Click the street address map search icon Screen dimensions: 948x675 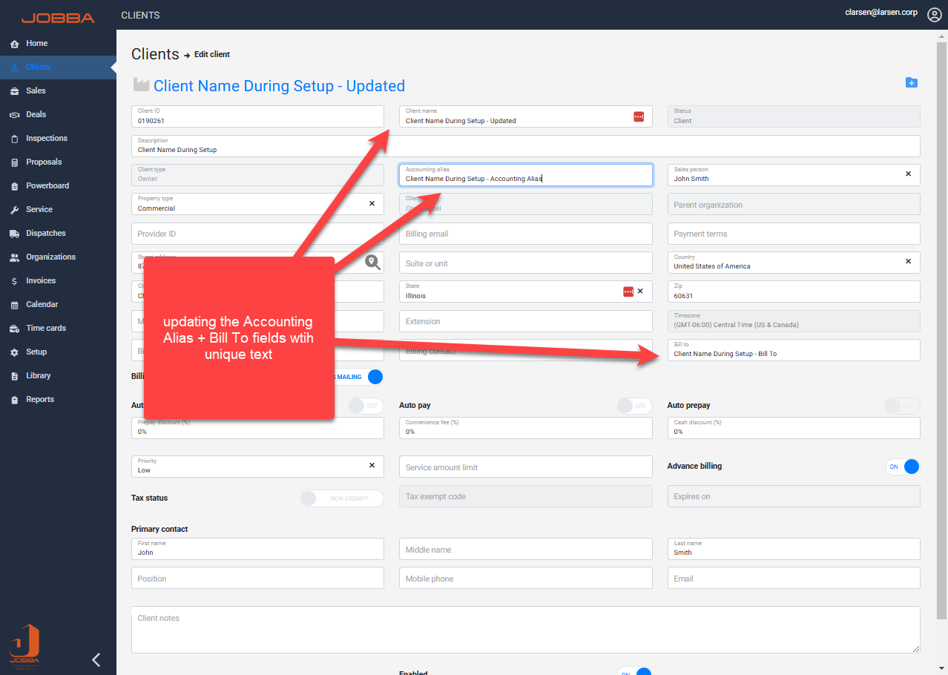coord(372,262)
